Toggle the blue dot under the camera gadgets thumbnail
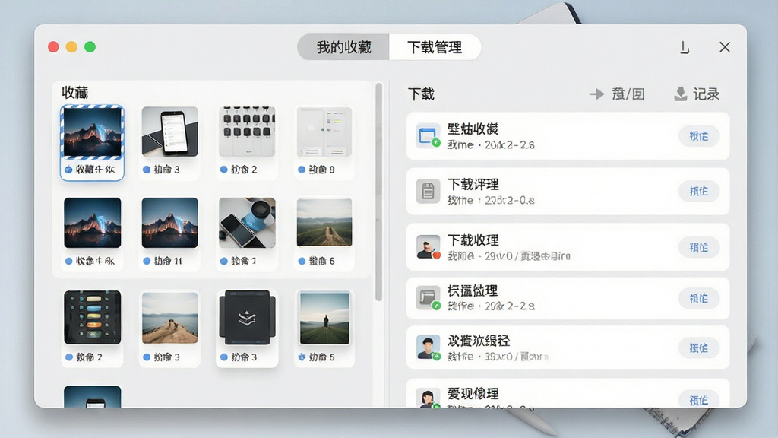The image size is (778, 438). click(224, 261)
